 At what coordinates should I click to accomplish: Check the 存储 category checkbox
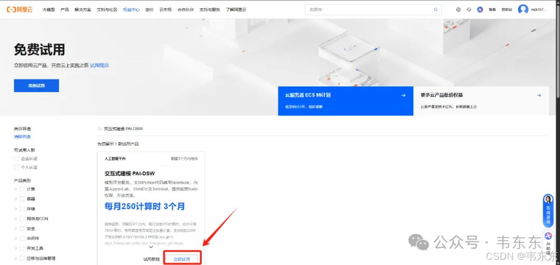22,209
